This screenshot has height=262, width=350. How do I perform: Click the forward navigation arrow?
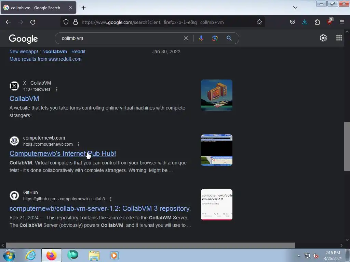(21, 22)
